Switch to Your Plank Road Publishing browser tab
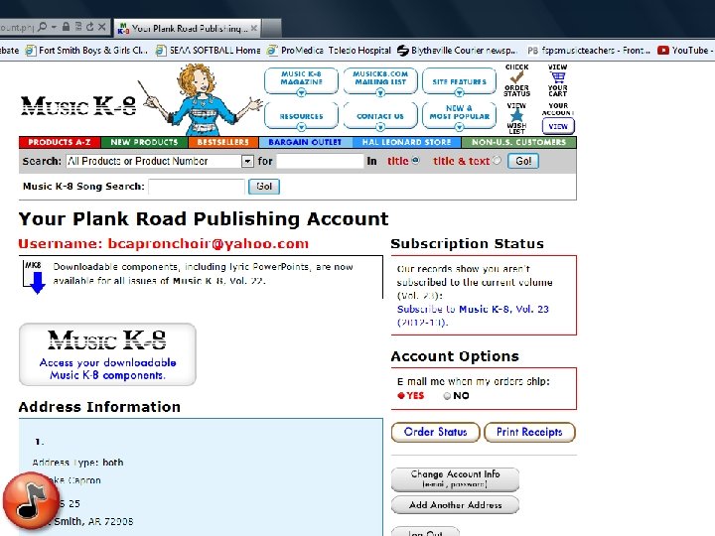Screen dimensions: 715x536 [187, 28]
